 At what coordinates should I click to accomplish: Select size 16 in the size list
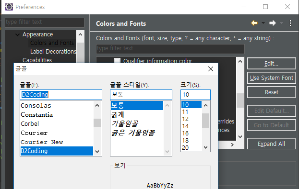click(191, 133)
